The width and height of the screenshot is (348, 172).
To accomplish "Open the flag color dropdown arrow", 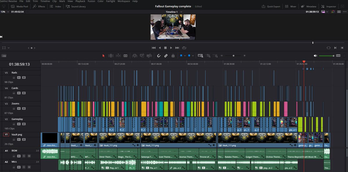I will 185,56.
